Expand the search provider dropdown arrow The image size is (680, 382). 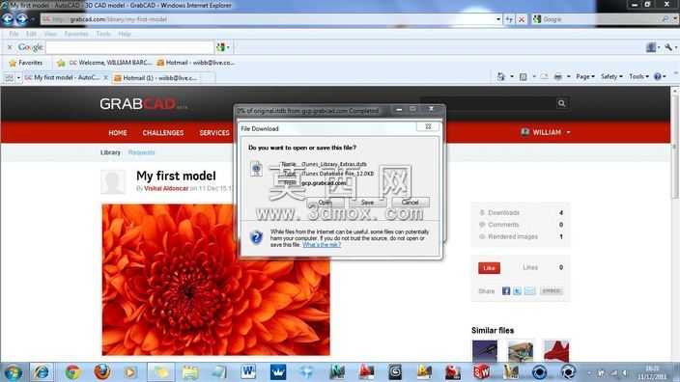pos(675,19)
